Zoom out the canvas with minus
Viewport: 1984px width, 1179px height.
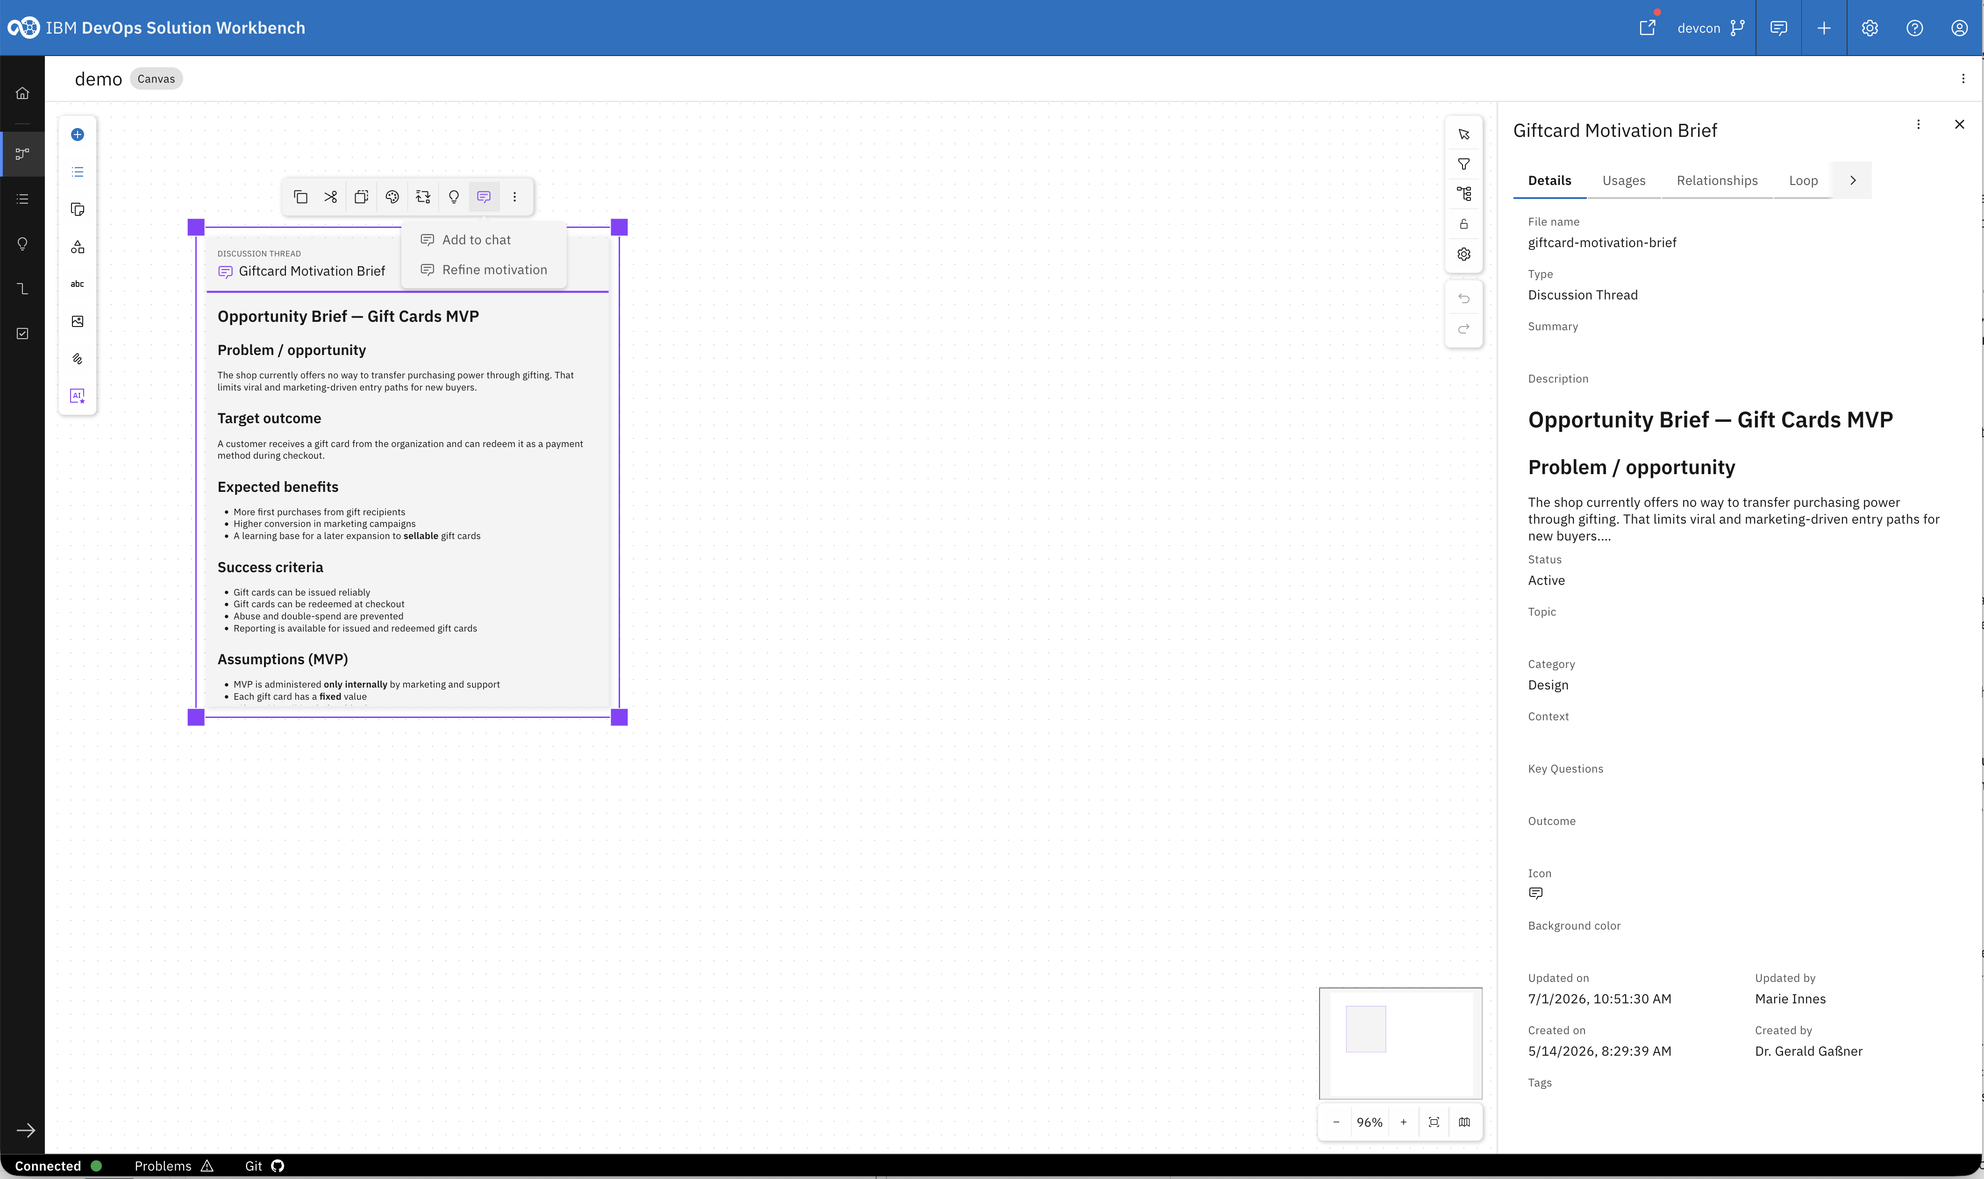click(1335, 1122)
